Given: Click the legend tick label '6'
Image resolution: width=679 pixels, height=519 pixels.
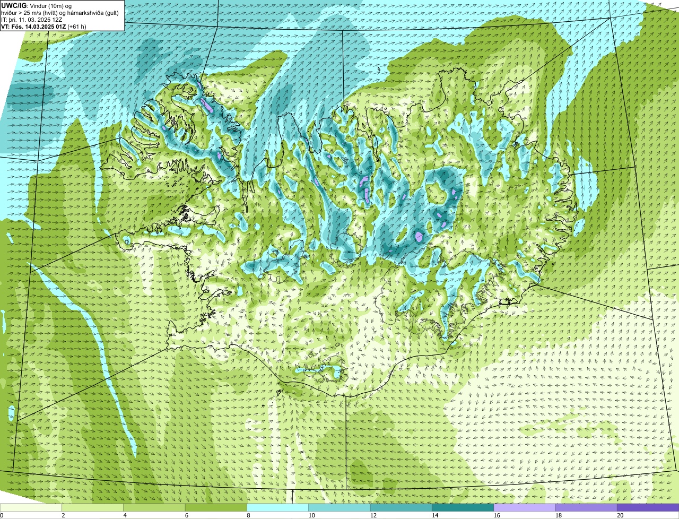Looking at the screenshot, I should pos(187,515).
